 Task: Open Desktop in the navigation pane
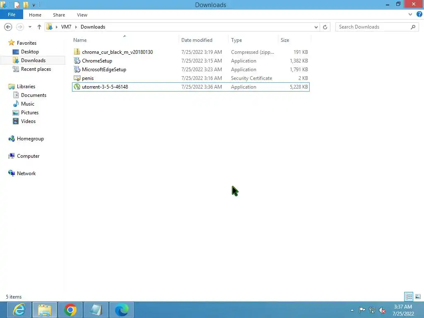click(x=30, y=52)
